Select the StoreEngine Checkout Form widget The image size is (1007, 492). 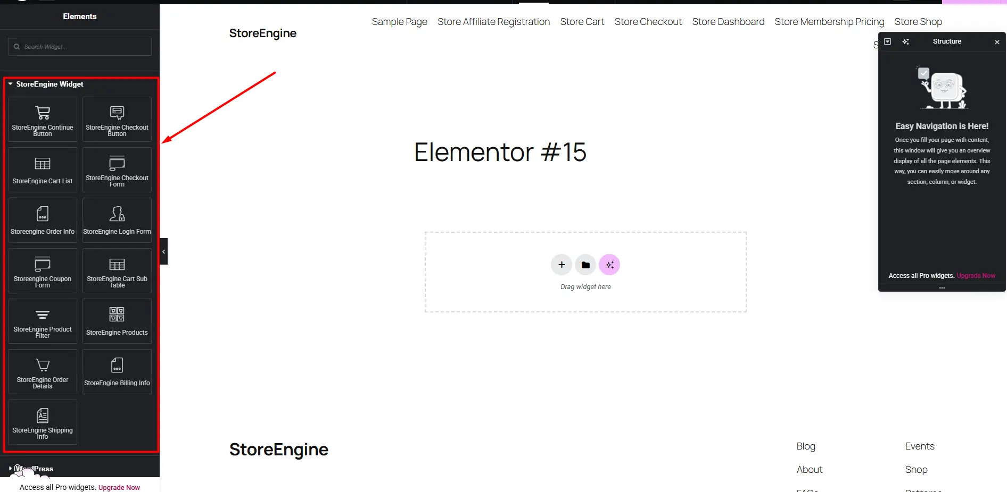click(117, 169)
